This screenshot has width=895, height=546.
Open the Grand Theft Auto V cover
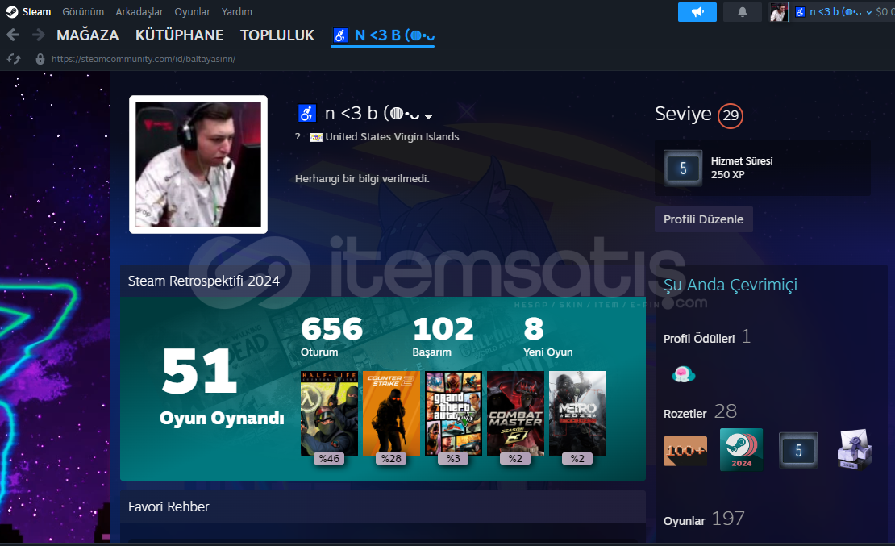[x=453, y=414]
